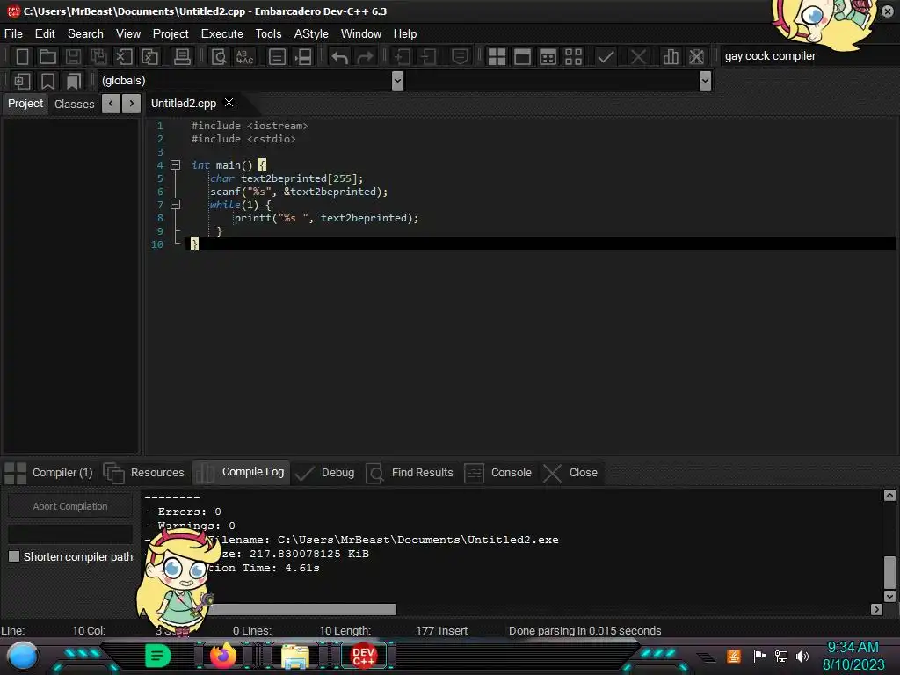Click the Print toolbar icon
Screen dimensions: 900x675
(x=182, y=57)
